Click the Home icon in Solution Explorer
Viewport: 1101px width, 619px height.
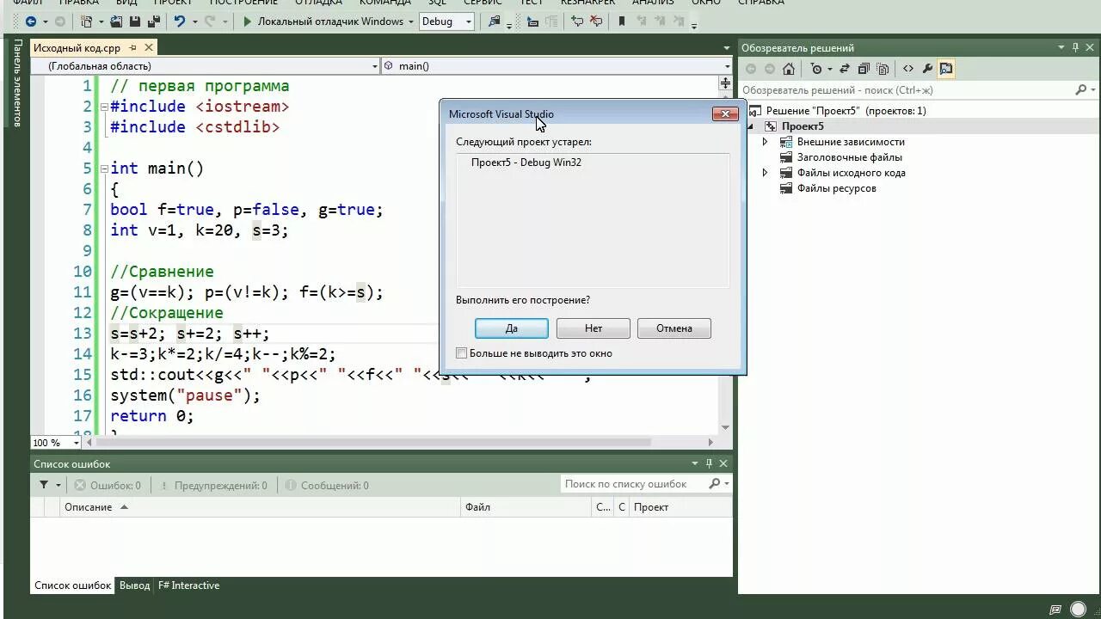pyautogui.click(x=789, y=69)
